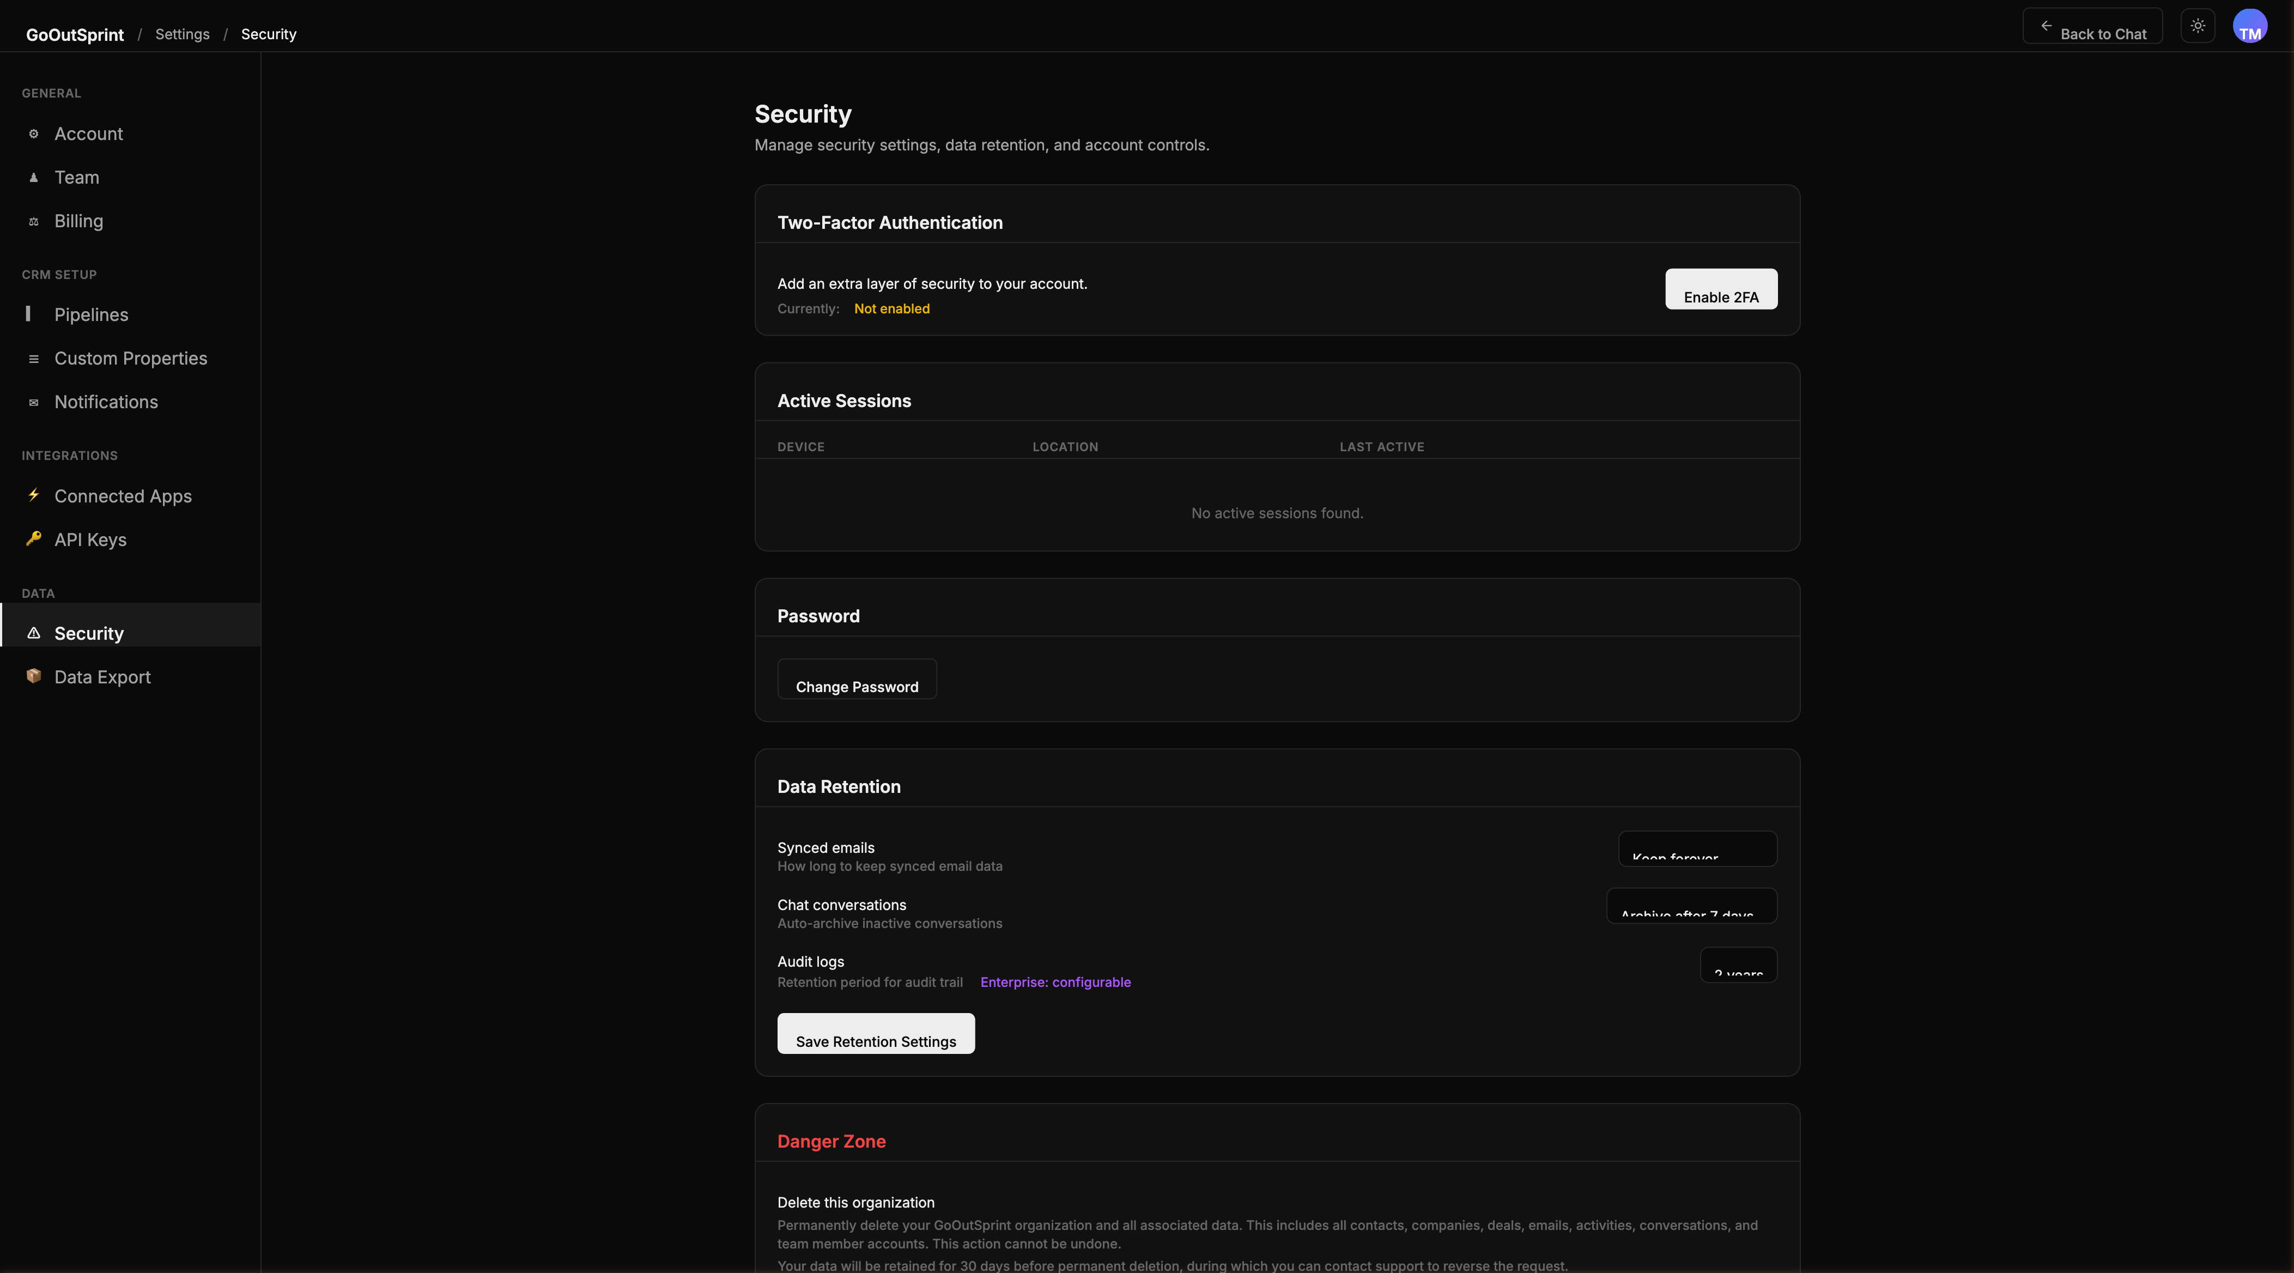Open the TM user avatar menu
The image size is (2294, 1273).
[x=2249, y=26]
